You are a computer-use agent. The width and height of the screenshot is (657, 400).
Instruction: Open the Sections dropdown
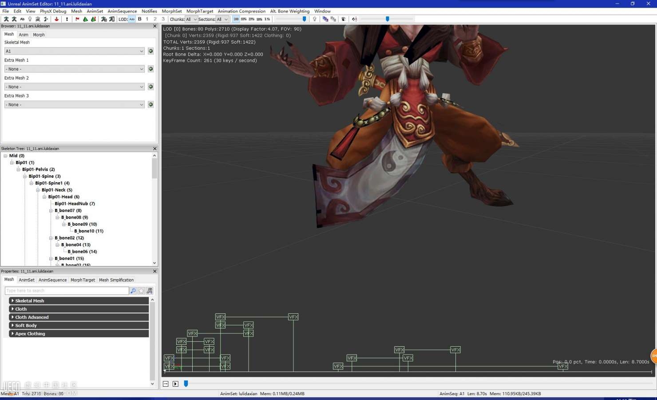222,19
